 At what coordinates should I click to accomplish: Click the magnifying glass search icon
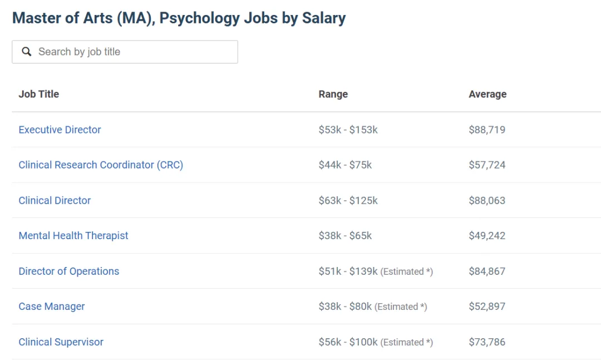click(x=27, y=51)
